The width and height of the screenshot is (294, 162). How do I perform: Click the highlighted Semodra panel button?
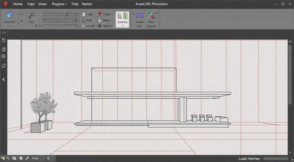click(x=122, y=19)
